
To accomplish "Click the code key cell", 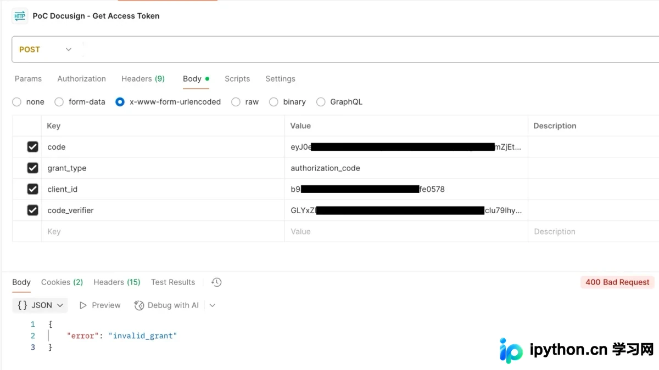I will [x=163, y=147].
